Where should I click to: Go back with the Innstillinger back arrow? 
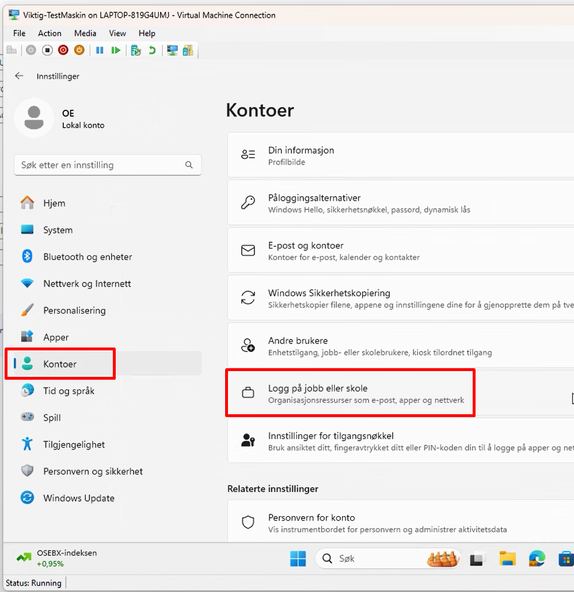pyautogui.click(x=19, y=76)
